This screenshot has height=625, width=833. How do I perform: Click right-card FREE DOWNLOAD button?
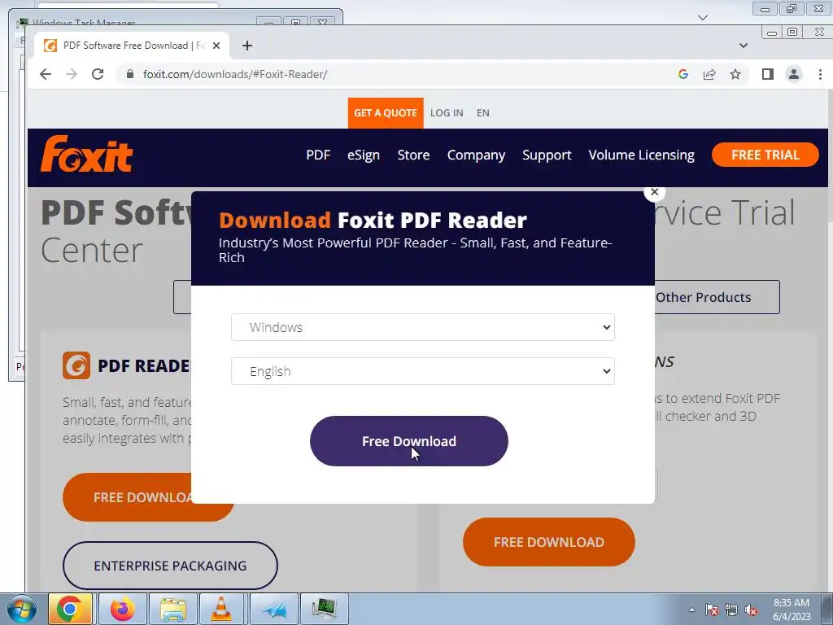click(x=549, y=542)
